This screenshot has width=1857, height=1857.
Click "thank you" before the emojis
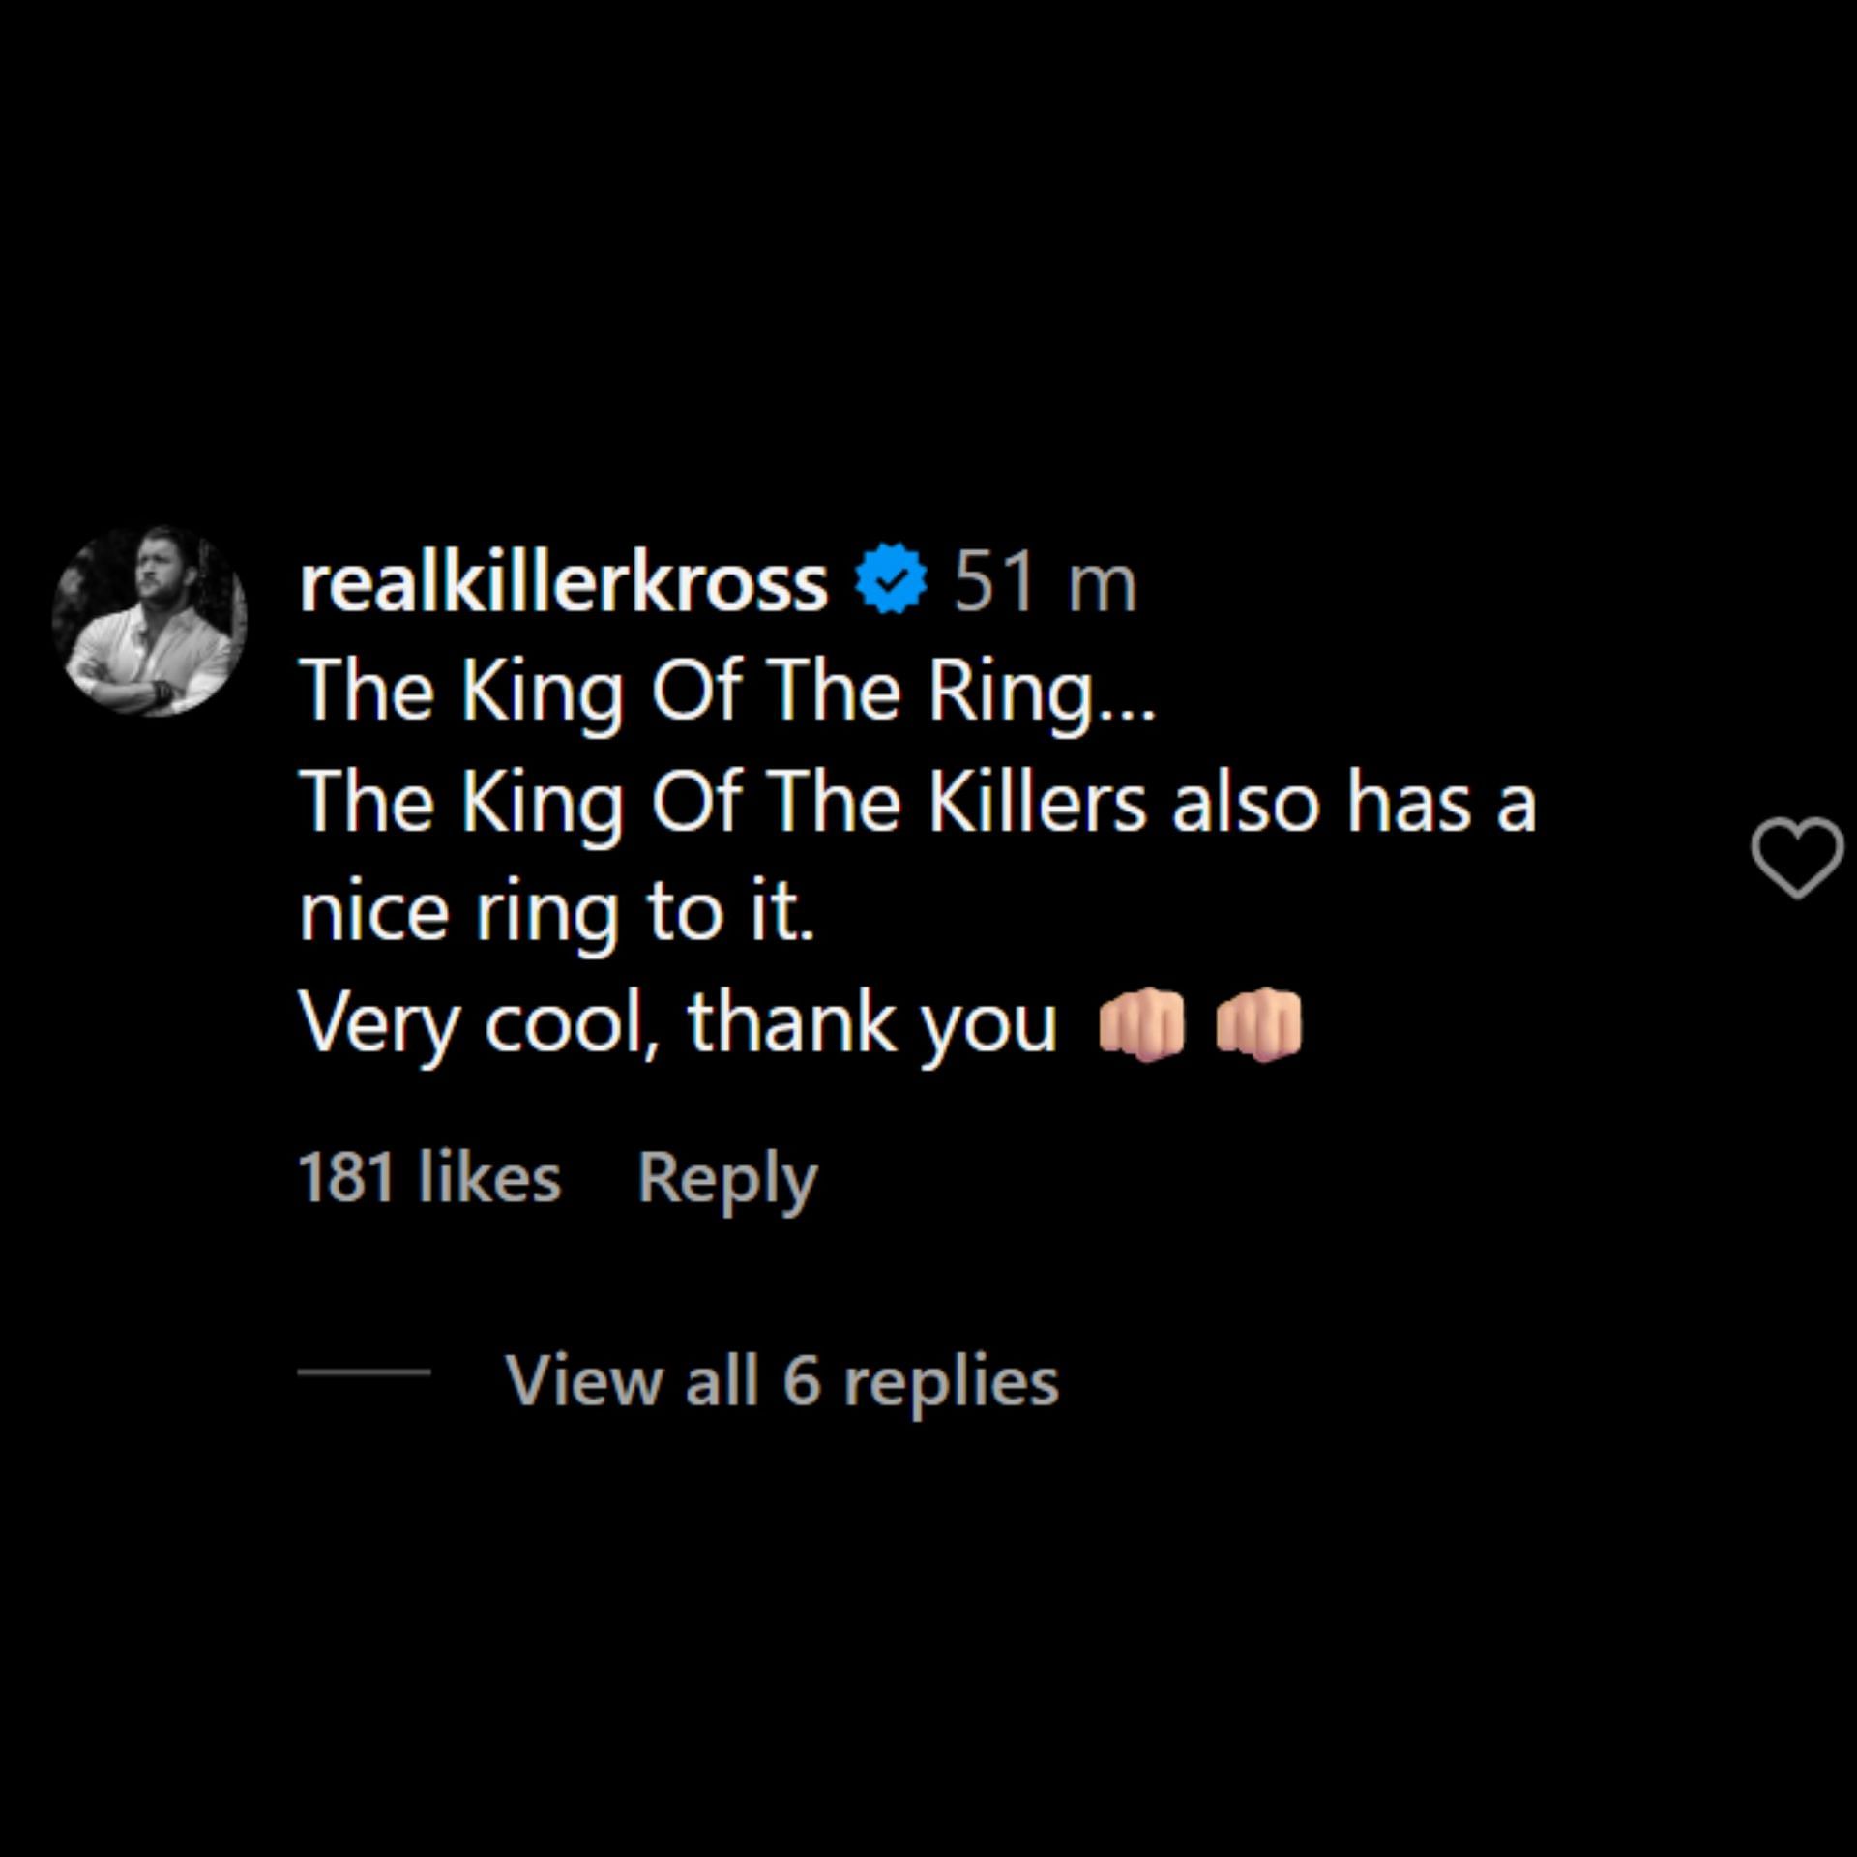871,1023
